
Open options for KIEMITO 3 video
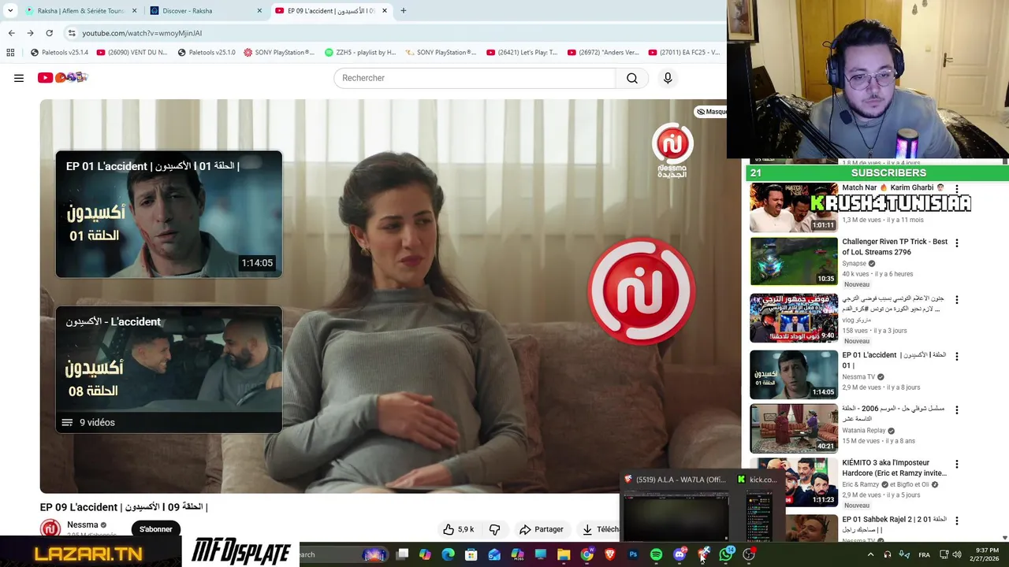(x=957, y=465)
